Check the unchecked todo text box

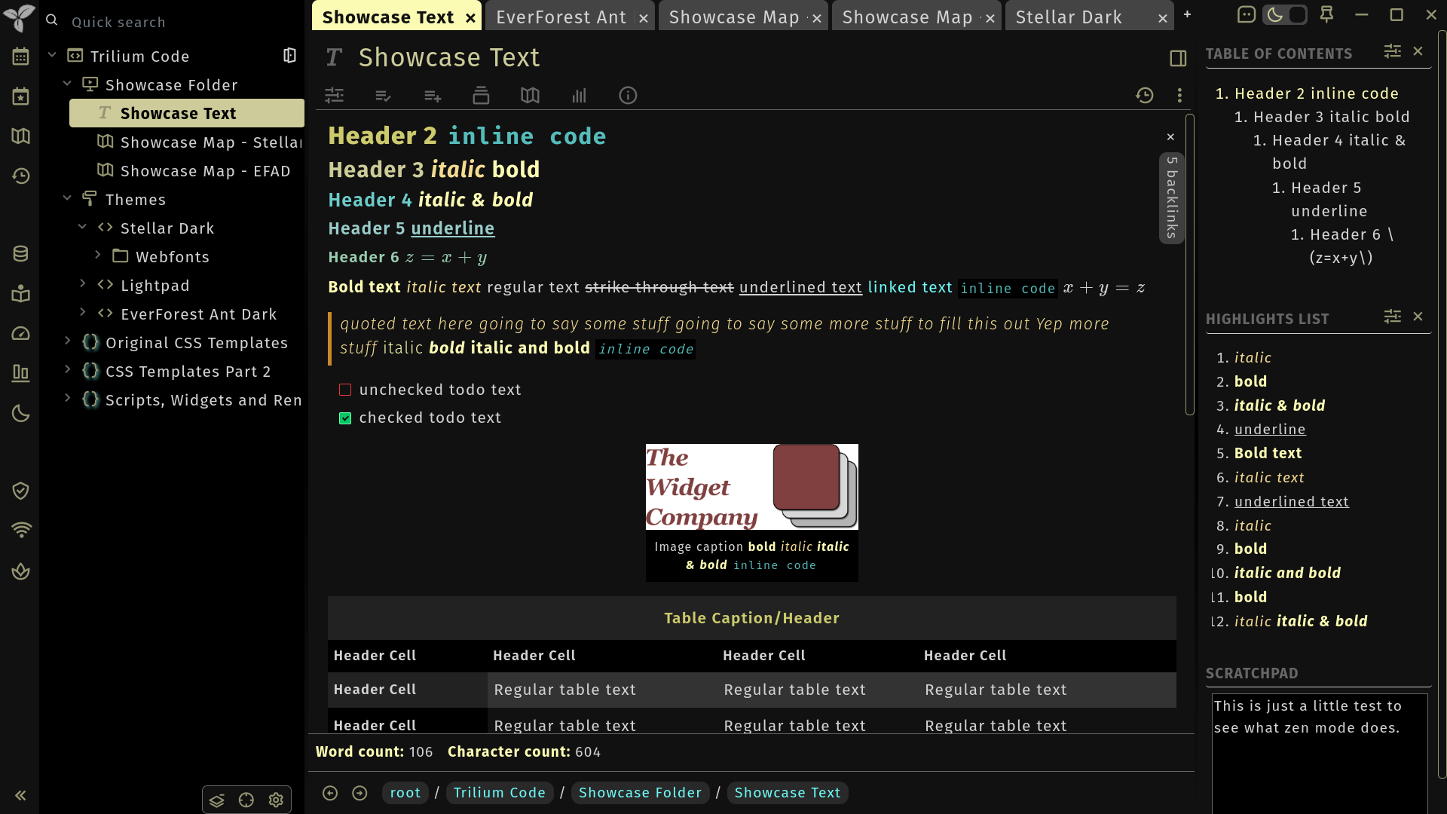click(x=345, y=390)
